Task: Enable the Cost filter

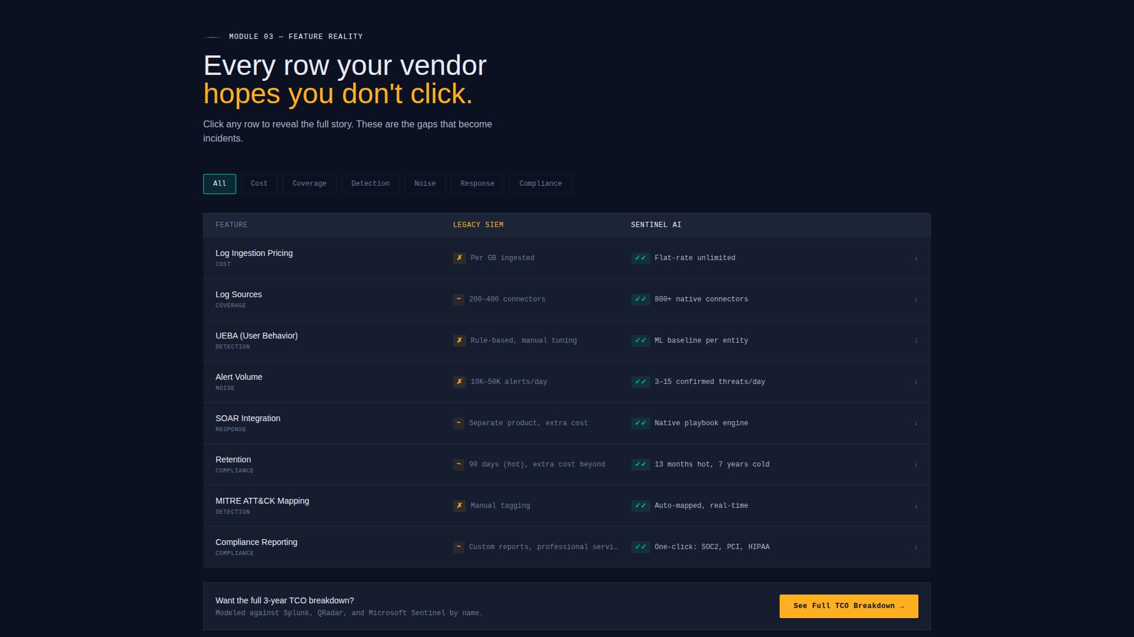Action: click(x=259, y=183)
